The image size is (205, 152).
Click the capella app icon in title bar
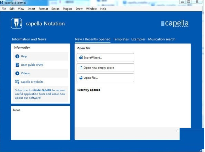[x=2, y=2]
